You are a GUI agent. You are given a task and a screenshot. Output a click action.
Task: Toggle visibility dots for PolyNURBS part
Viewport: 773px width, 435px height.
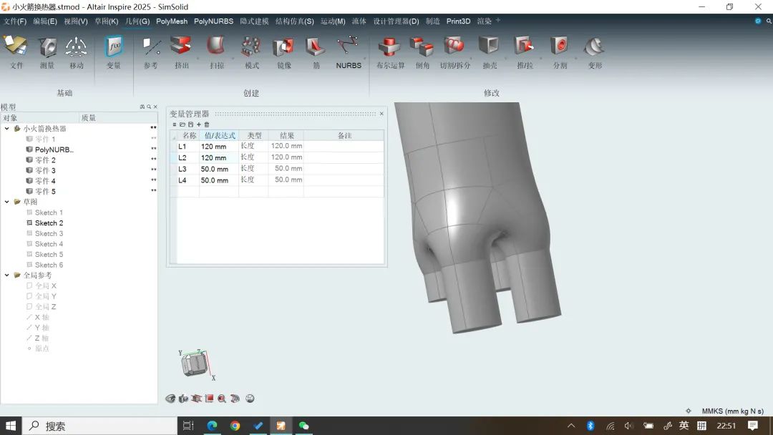153,150
